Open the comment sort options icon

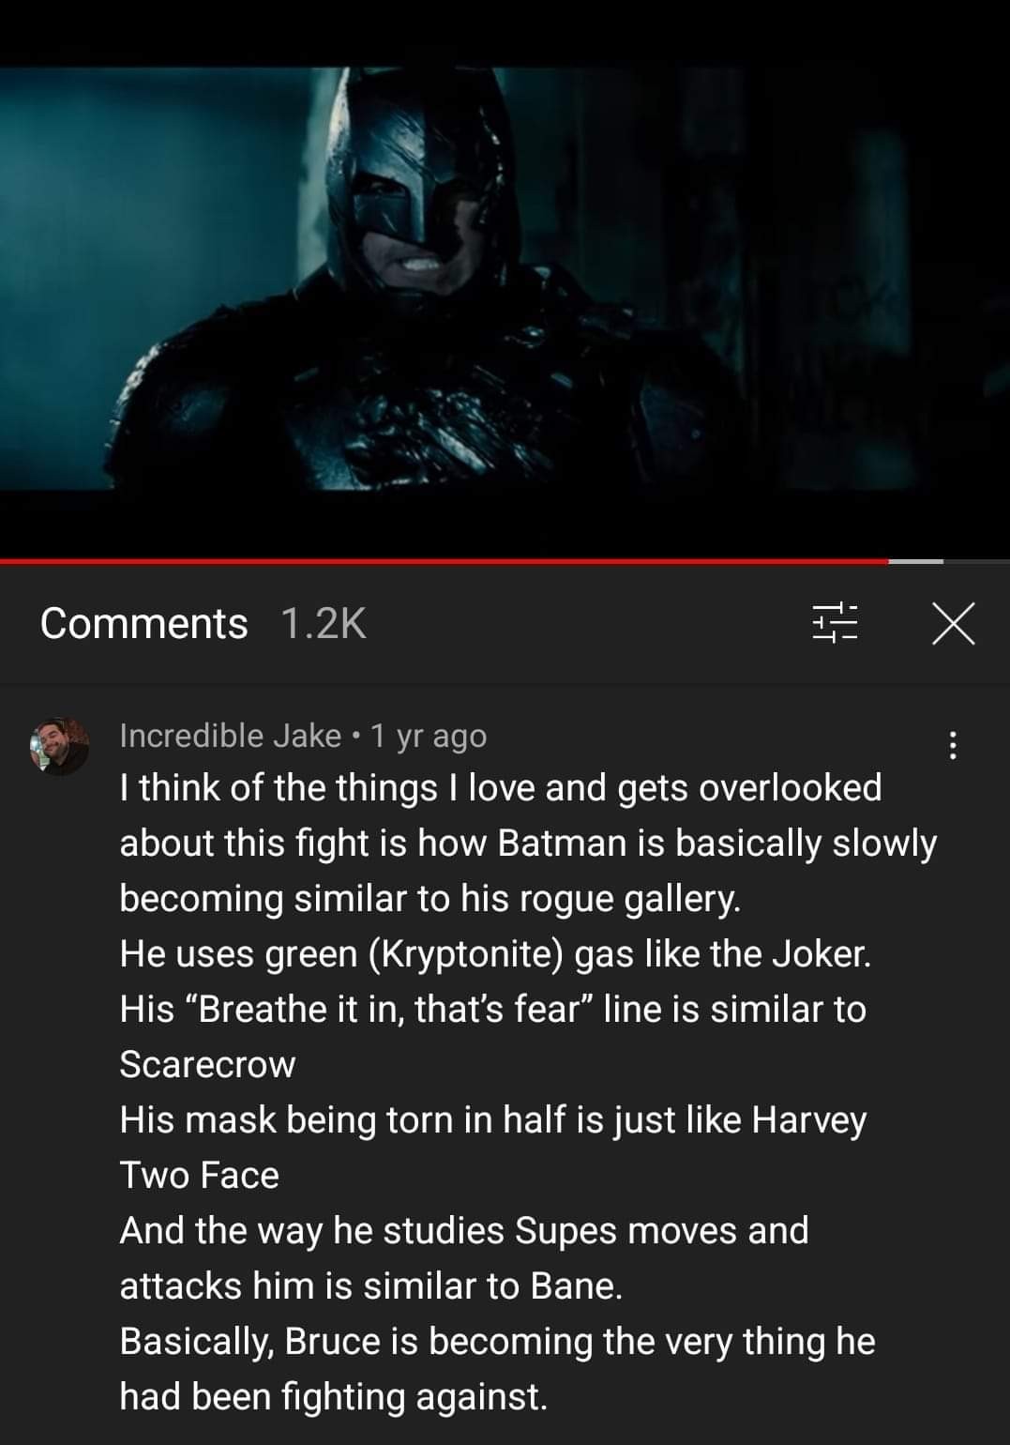tap(834, 623)
